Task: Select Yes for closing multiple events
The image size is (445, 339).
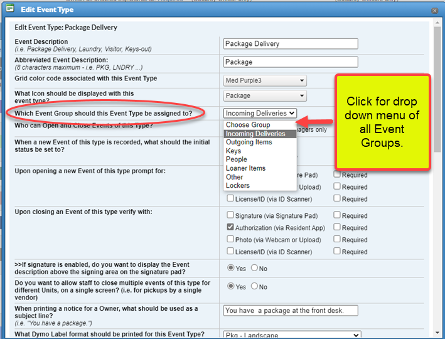Action: (x=231, y=286)
